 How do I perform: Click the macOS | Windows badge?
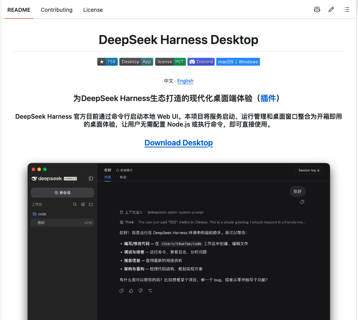(x=238, y=62)
